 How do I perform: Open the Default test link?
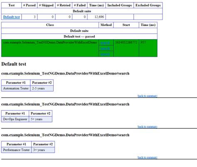(x=11, y=17)
